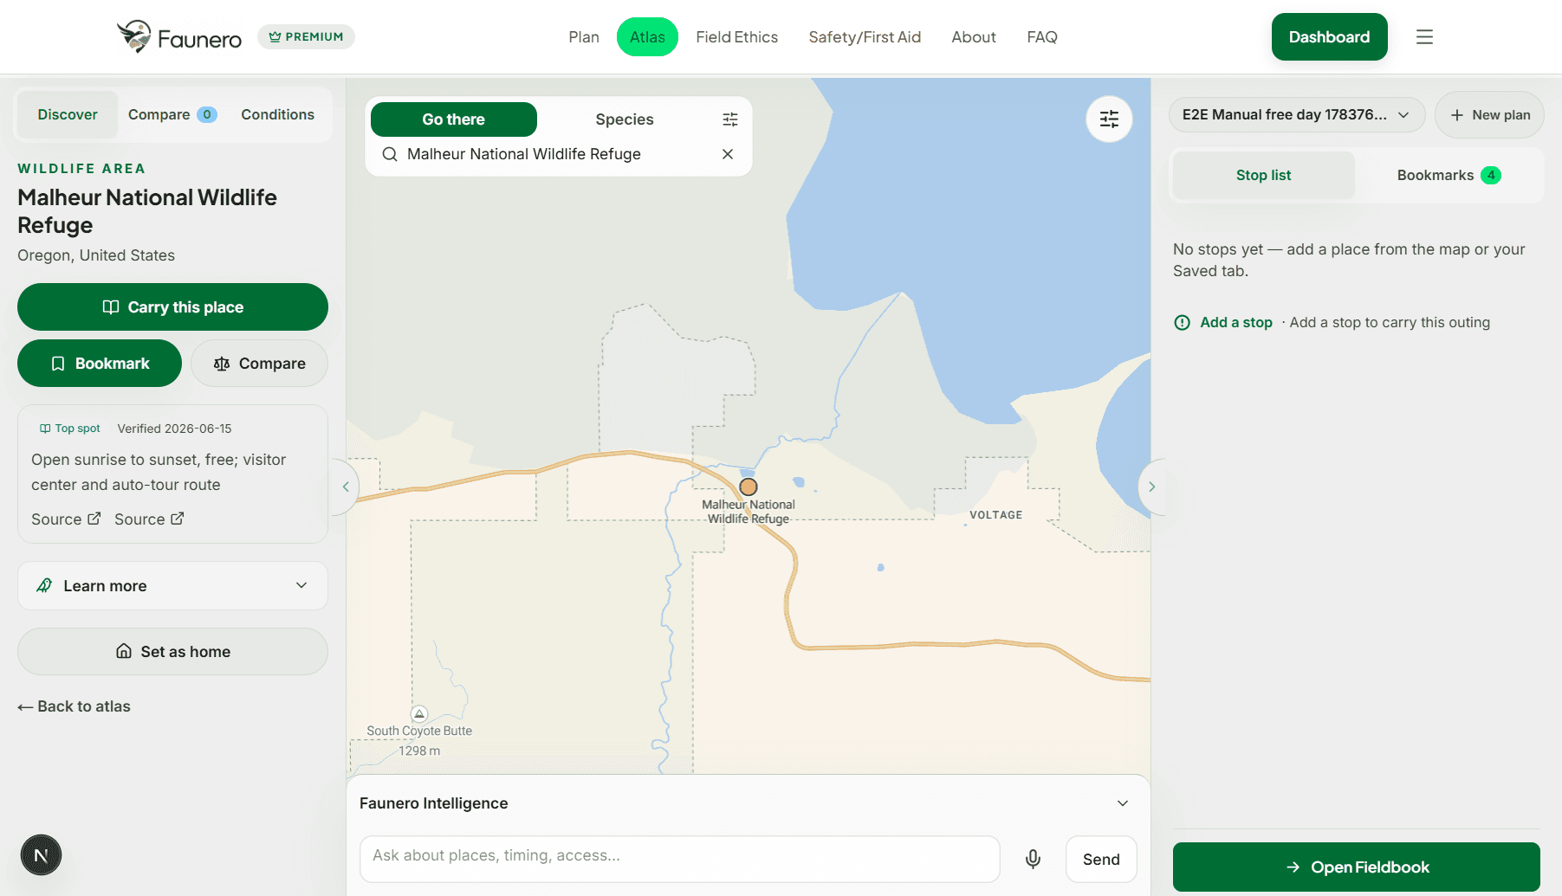Screen dimensions: 1562x896
Task: Click Set as home button
Action: [x=172, y=652]
